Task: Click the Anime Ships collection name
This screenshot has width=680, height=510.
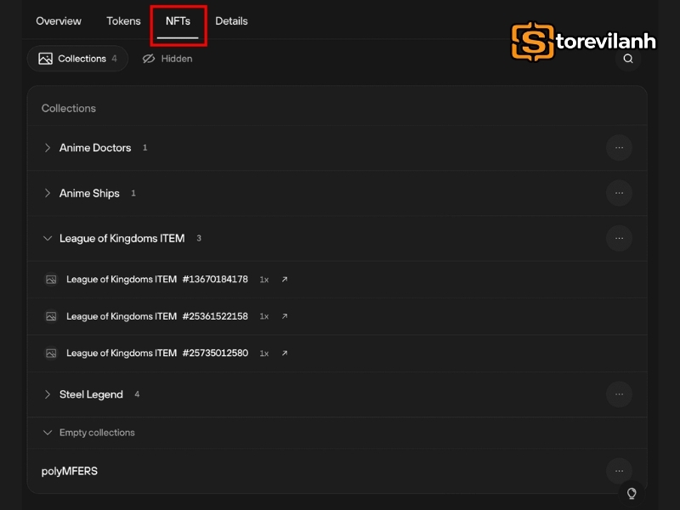Action: click(x=89, y=193)
